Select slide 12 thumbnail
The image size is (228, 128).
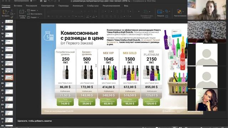(x=9, y=28)
